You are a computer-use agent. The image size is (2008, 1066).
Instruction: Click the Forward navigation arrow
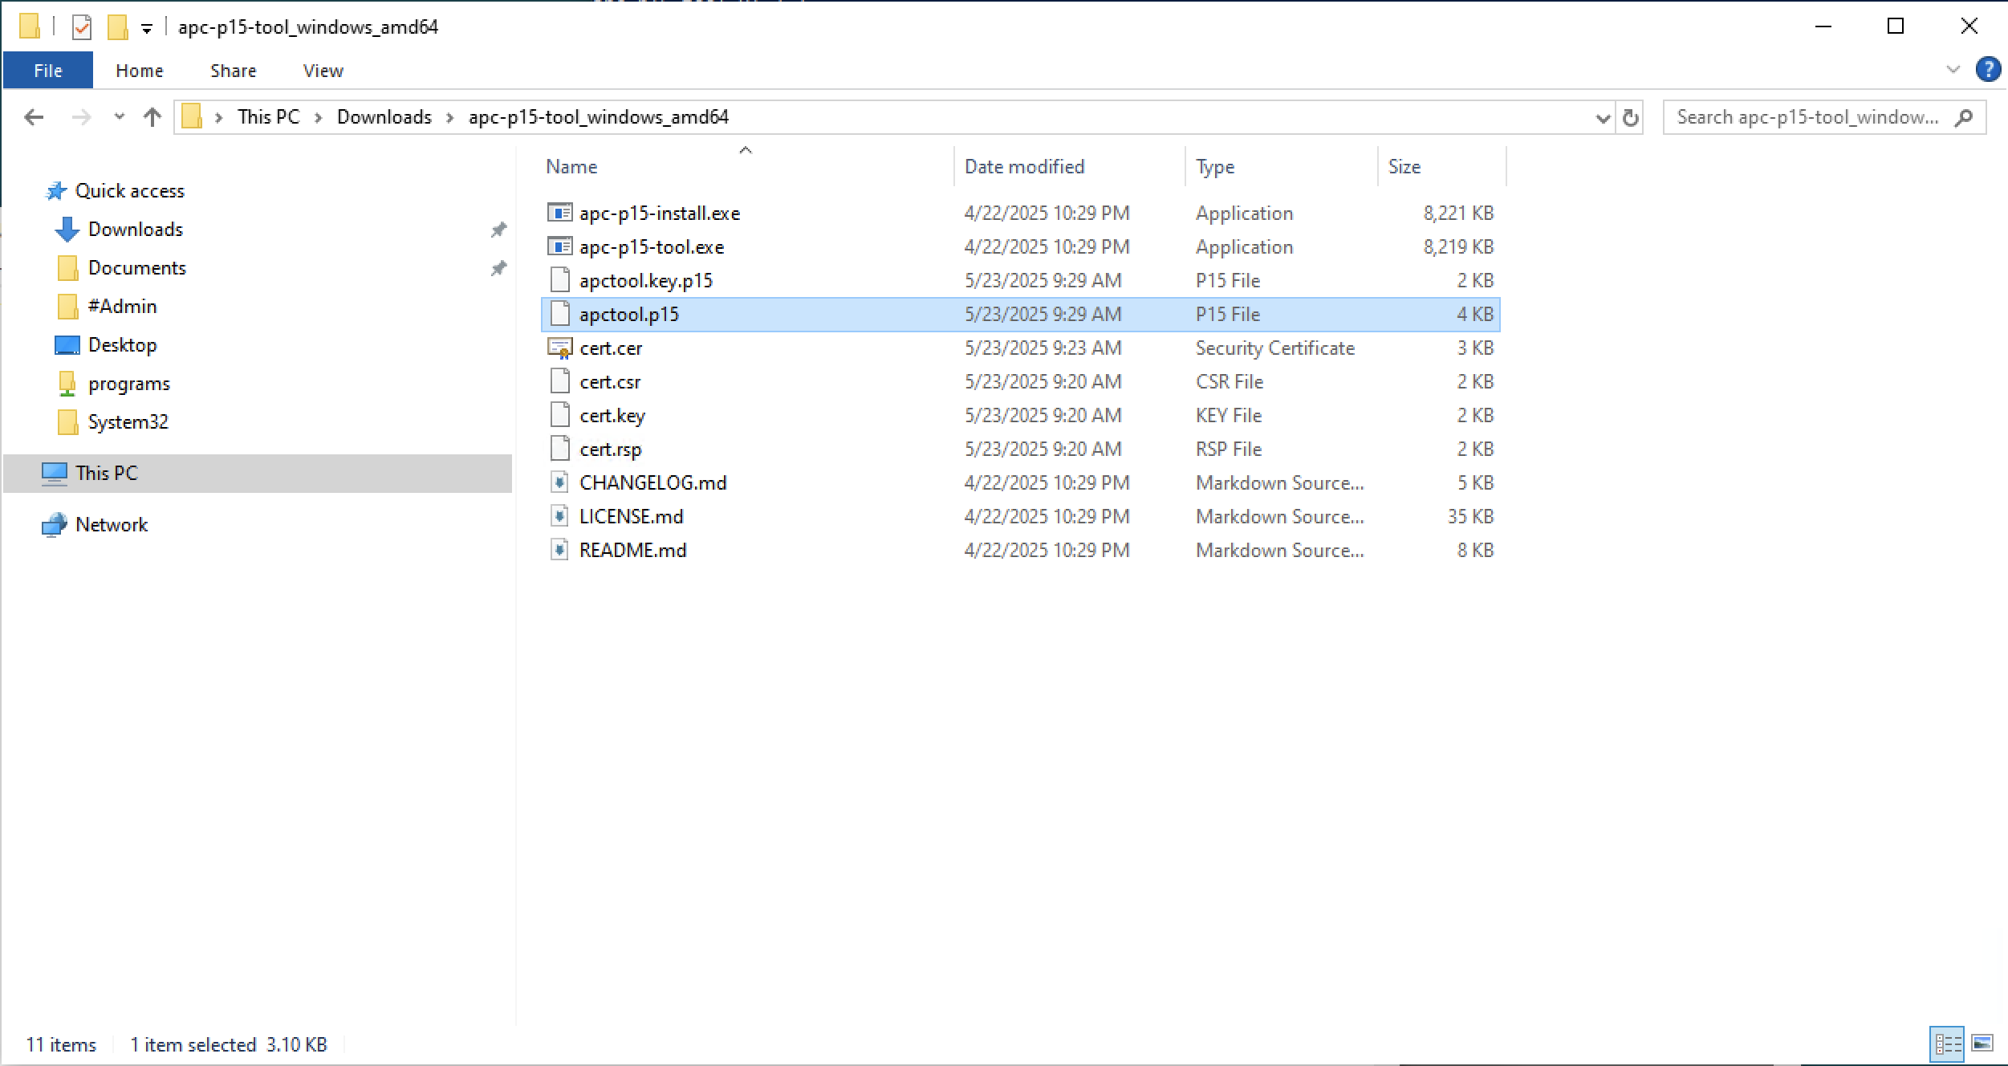tap(81, 117)
